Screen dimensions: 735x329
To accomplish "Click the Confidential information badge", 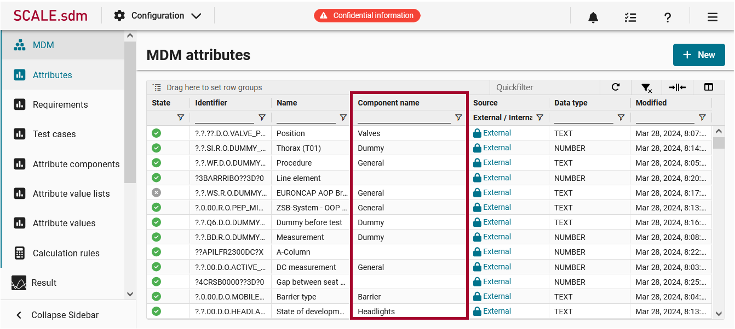I will [x=367, y=15].
